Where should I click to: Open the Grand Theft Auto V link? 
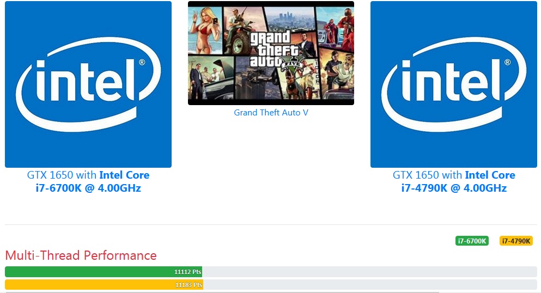(x=271, y=112)
